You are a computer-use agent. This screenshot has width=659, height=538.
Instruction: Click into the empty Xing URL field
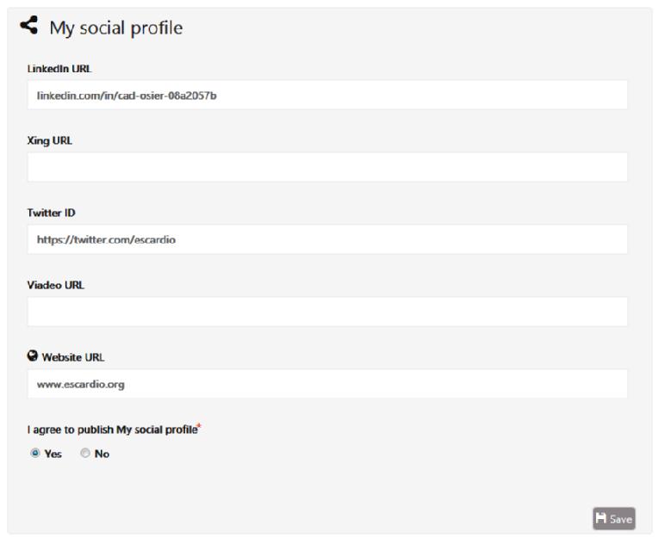click(x=327, y=167)
